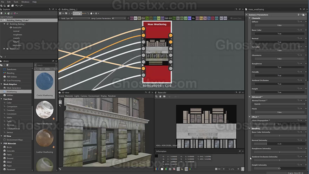Click the Library search field

[46, 65]
